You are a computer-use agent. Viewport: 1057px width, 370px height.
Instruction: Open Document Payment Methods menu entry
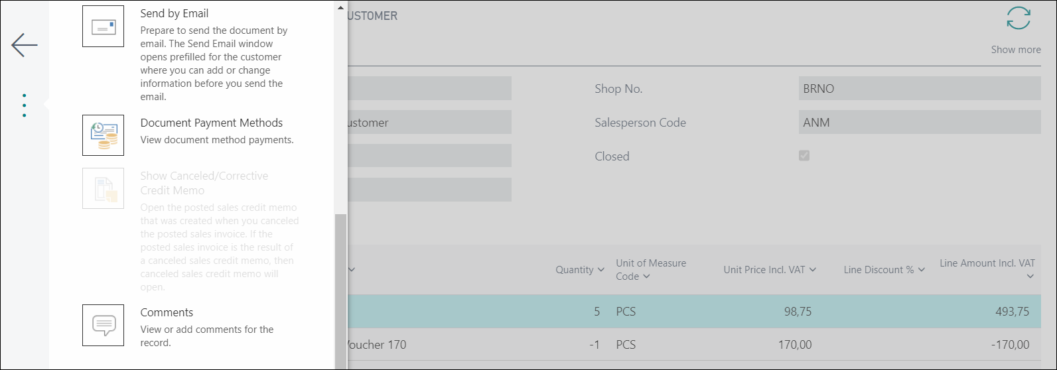click(211, 123)
